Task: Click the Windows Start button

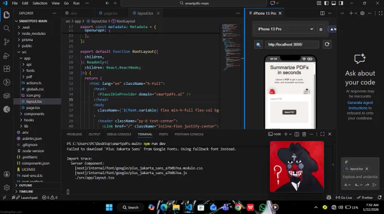Action: click(x=109, y=207)
